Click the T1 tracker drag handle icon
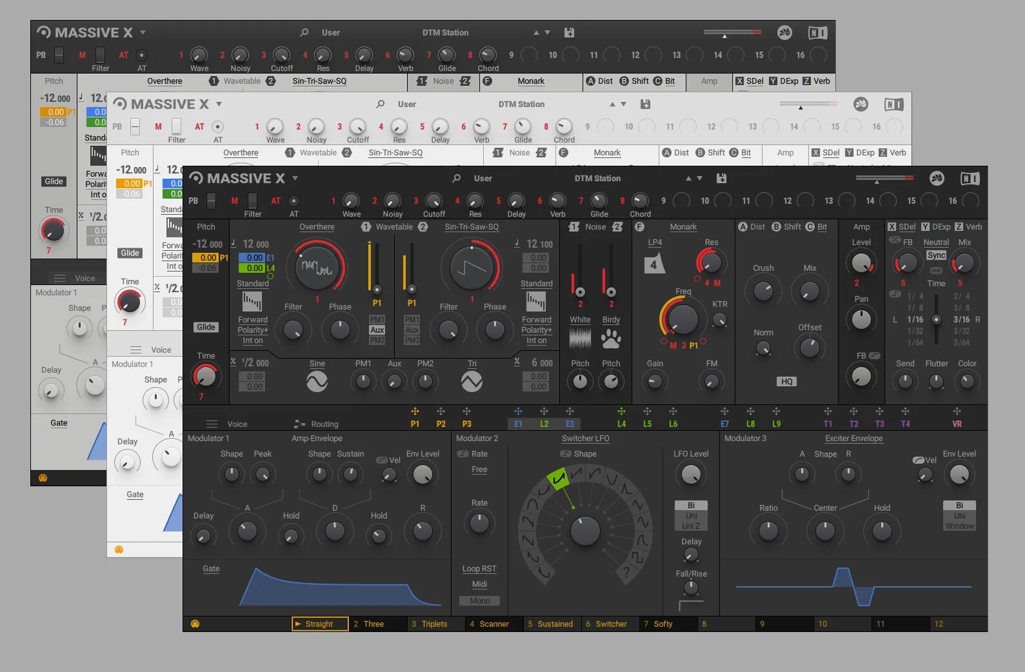 coord(828,411)
